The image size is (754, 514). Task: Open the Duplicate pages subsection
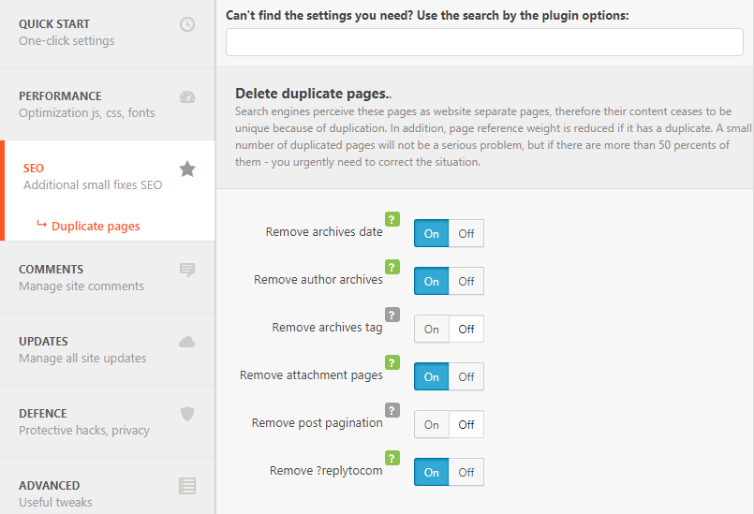tap(96, 226)
